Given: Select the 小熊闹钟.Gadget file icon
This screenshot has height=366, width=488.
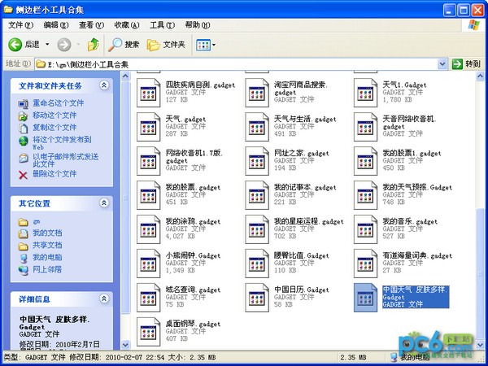Looking at the screenshot, I should pyautogui.click(x=149, y=264).
